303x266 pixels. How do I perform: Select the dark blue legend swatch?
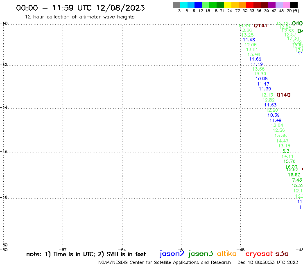pyautogui.click(x=198, y=5)
